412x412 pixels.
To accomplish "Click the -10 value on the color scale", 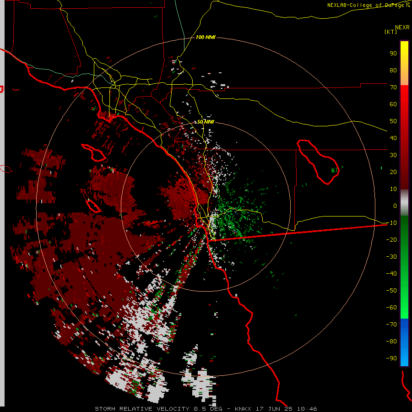I will point(391,223).
